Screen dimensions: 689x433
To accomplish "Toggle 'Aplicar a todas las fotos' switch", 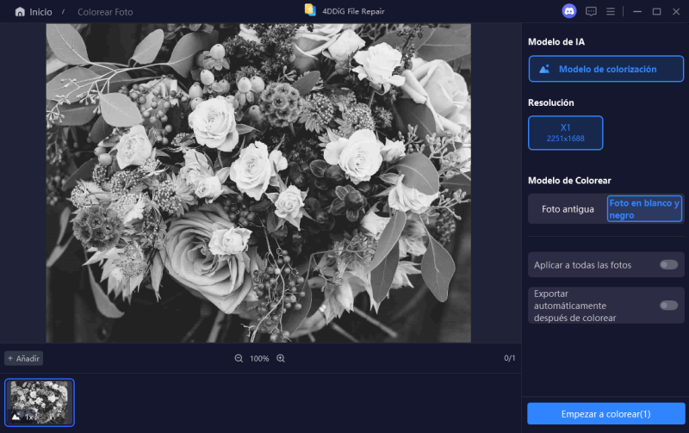I will coord(668,264).
